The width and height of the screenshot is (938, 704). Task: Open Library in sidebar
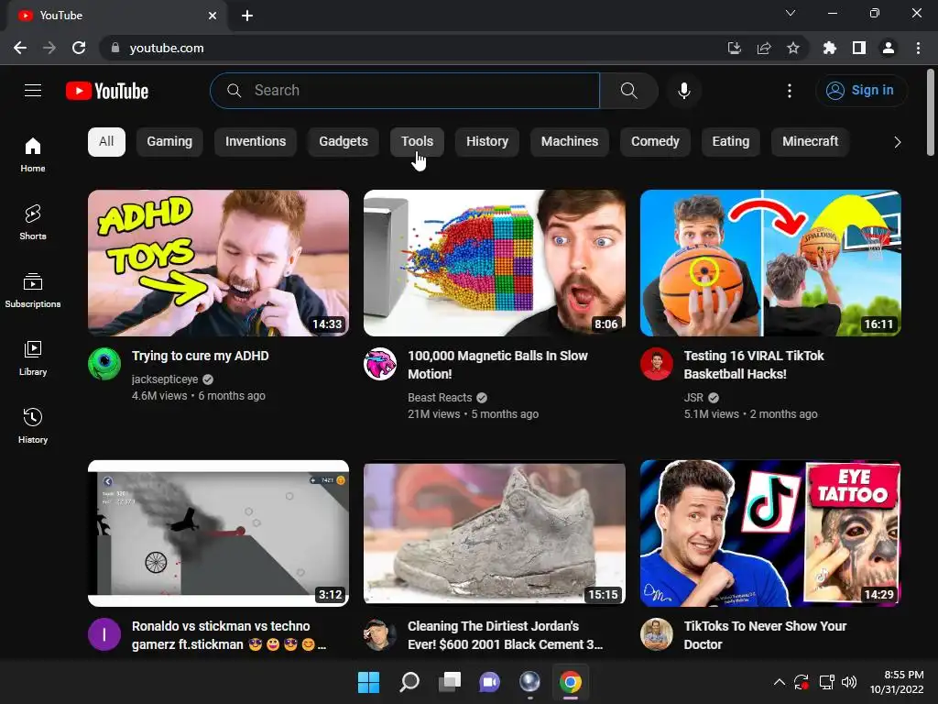(x=33, y=358)
